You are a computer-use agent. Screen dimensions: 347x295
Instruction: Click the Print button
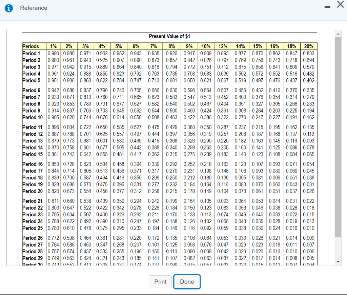click(160, 282)
